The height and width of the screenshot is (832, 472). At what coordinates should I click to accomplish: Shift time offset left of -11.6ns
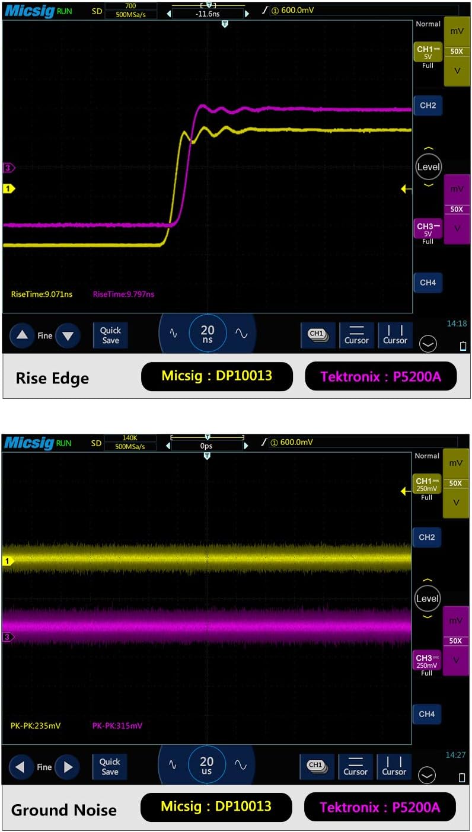pos(168,14)
